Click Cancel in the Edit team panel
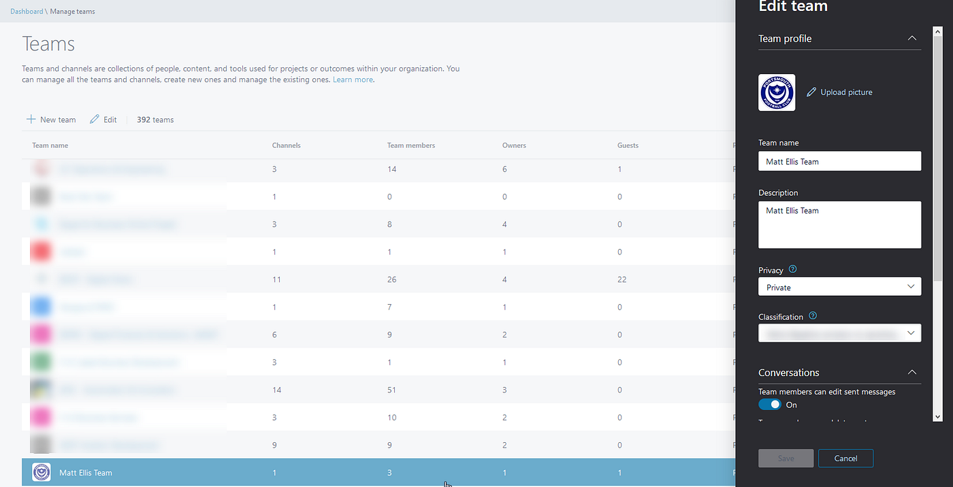Image resolution: width=953 pixels, height=487 pixels. (845, 458)
